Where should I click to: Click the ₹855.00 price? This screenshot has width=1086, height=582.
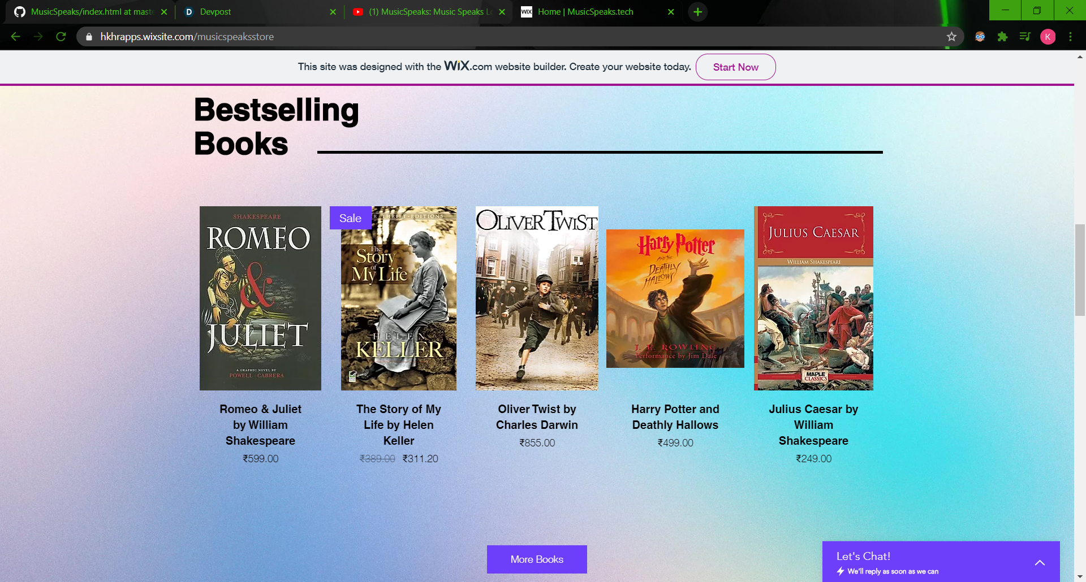537,443
